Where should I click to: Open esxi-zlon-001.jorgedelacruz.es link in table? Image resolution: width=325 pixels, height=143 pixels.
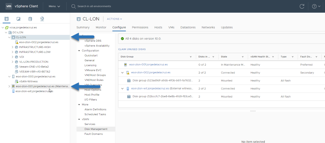point(148,65)
